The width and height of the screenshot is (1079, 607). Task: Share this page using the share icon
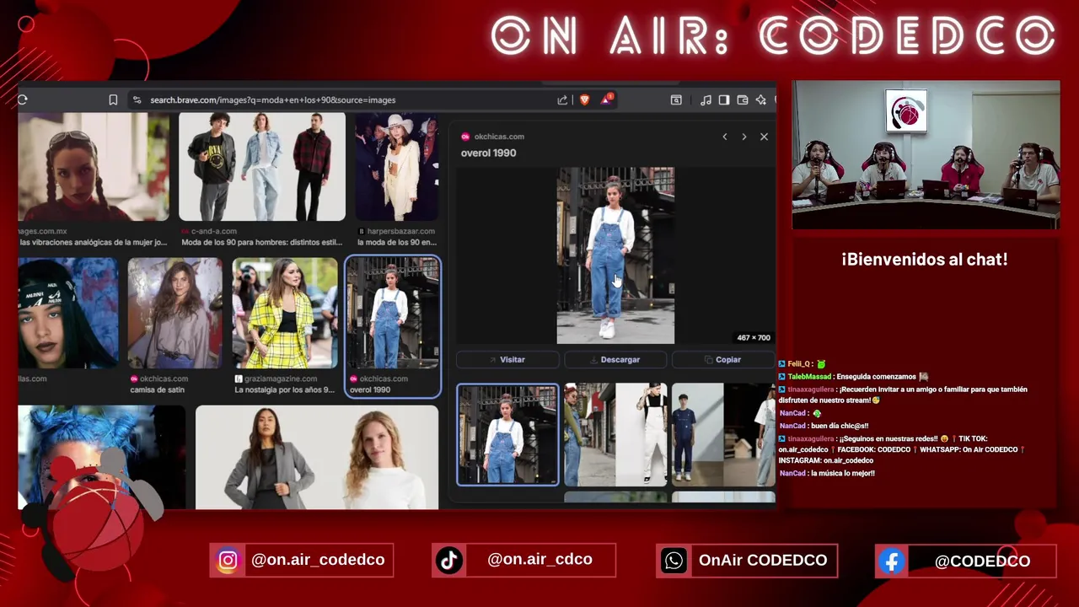pos(562,99)
